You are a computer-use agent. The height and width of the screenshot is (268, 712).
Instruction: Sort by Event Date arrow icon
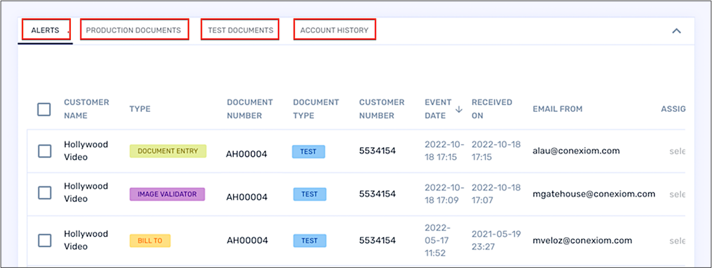pyautogui.click(x=459, y=109)
